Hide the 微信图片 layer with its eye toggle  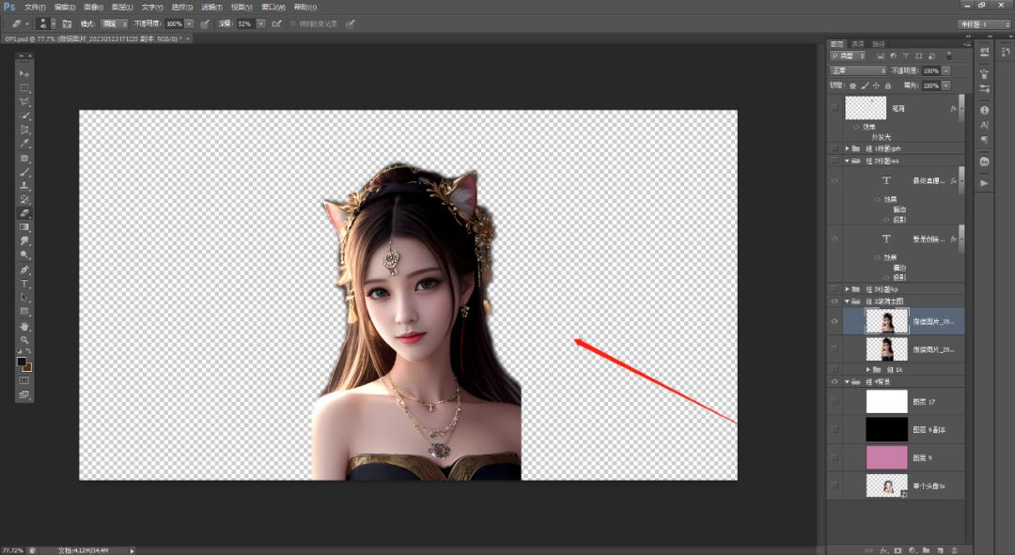835,320
